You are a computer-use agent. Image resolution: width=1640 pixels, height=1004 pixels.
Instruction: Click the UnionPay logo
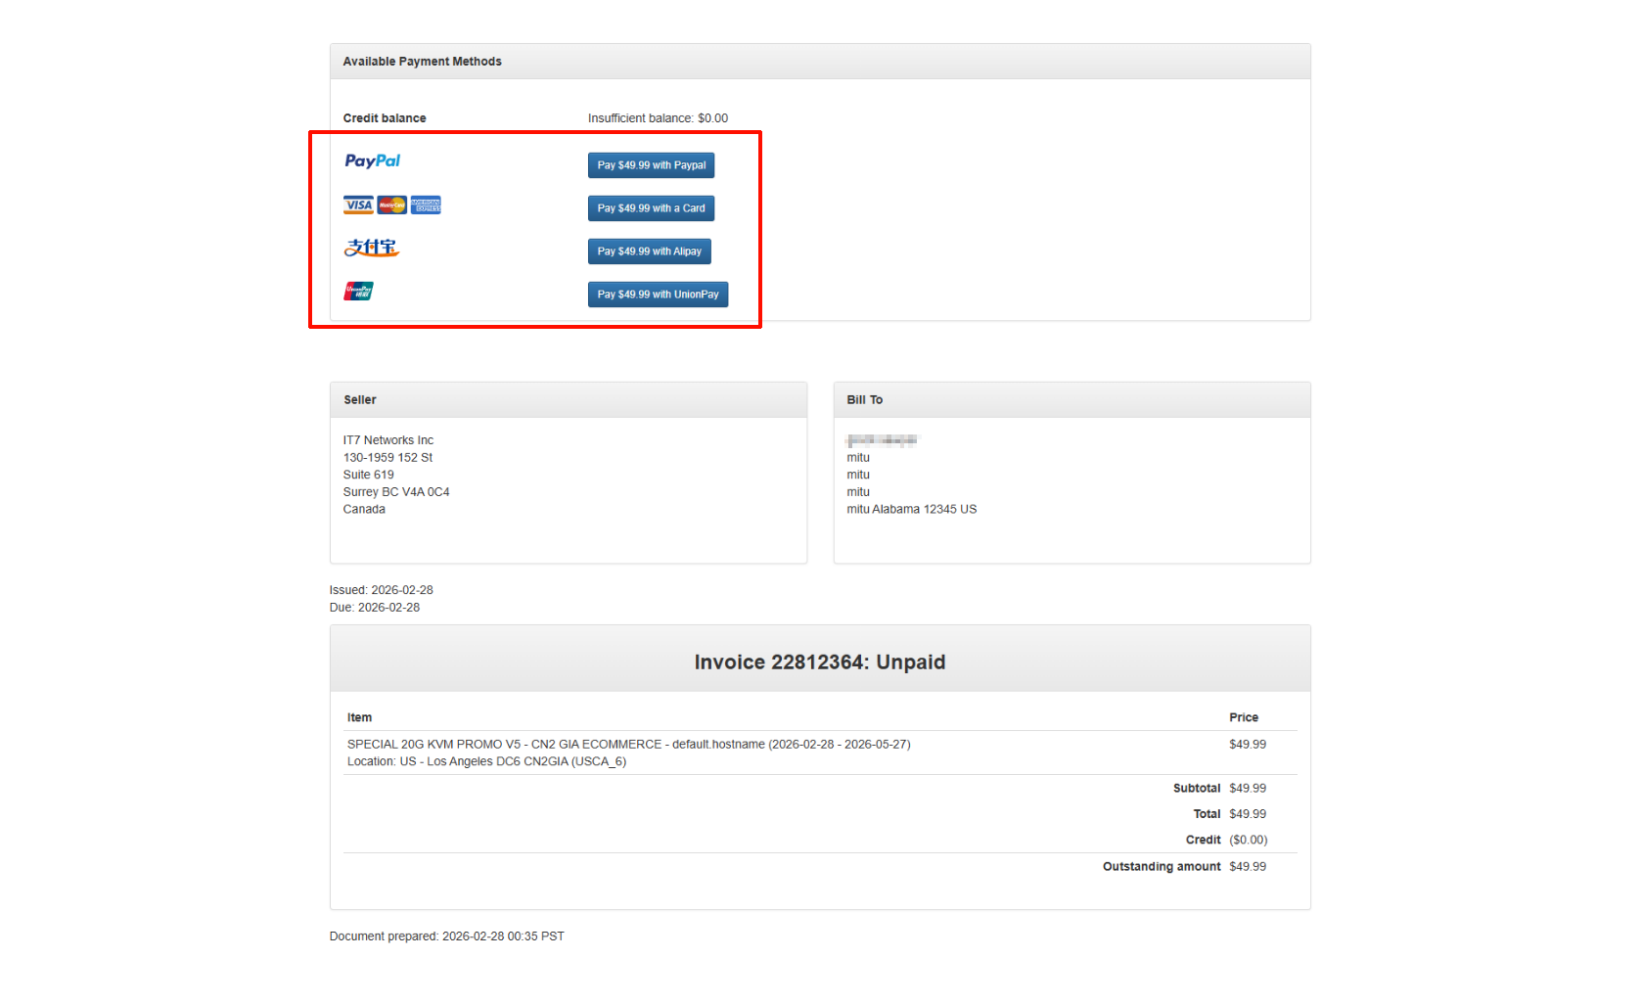tap(358, 291)
